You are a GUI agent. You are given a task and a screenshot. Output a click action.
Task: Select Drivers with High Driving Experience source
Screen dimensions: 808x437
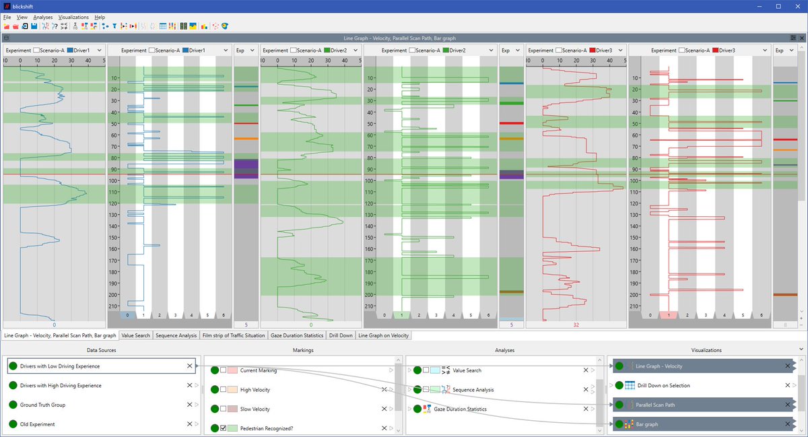(103, 386)
